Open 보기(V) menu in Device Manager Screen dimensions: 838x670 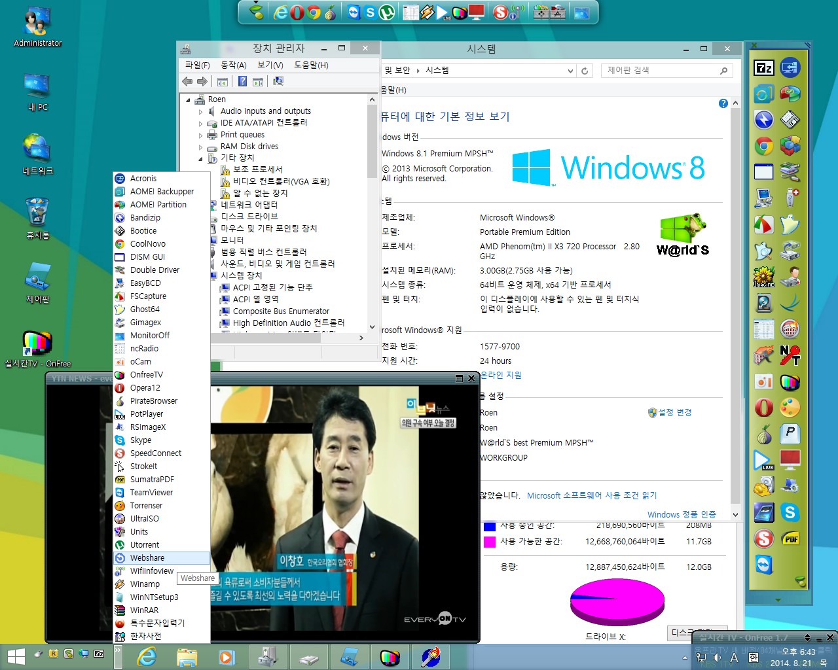pos(270,65)
